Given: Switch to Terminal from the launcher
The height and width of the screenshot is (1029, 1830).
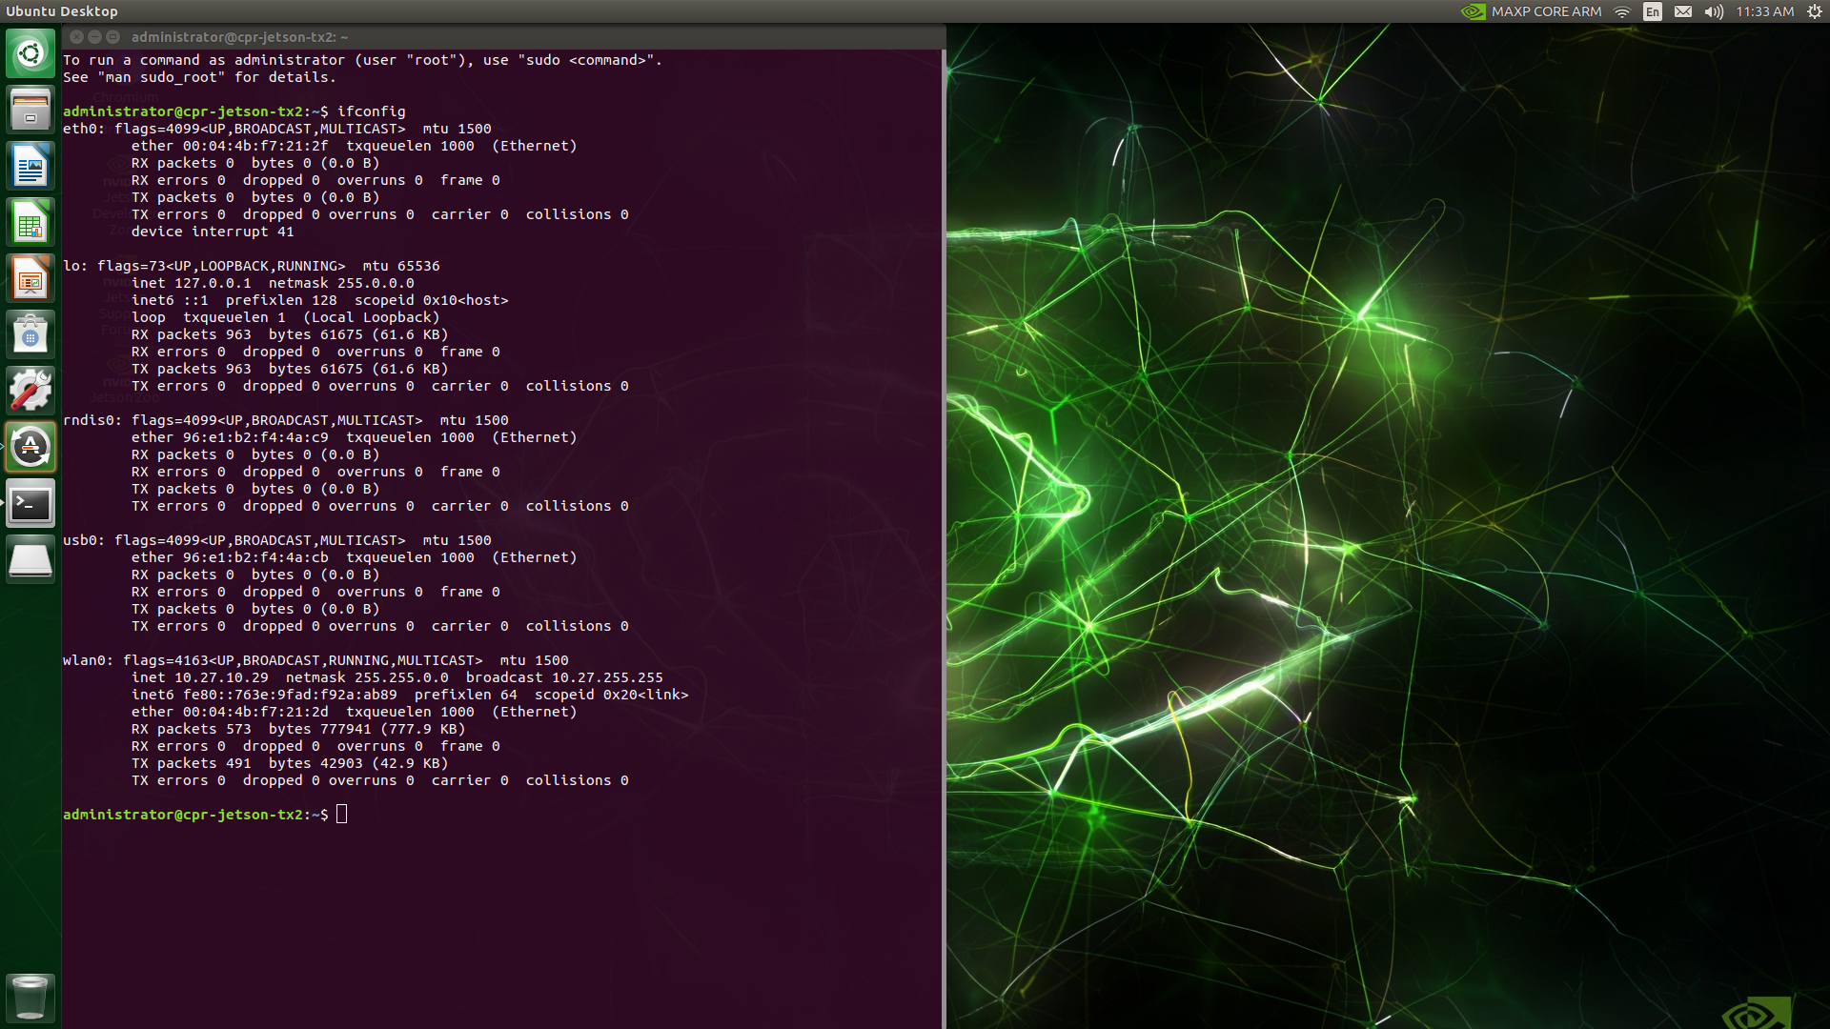Looking at the screenshot, I should click(x=30, y=504).
